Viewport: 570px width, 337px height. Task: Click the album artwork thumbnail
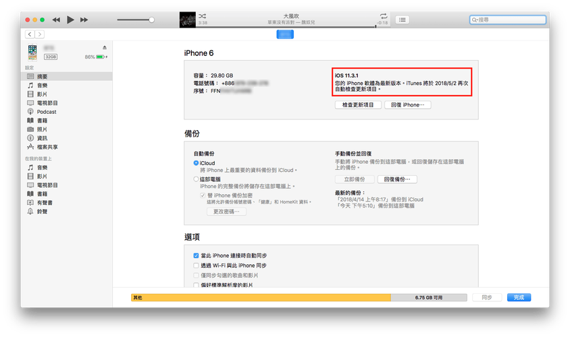188,20
